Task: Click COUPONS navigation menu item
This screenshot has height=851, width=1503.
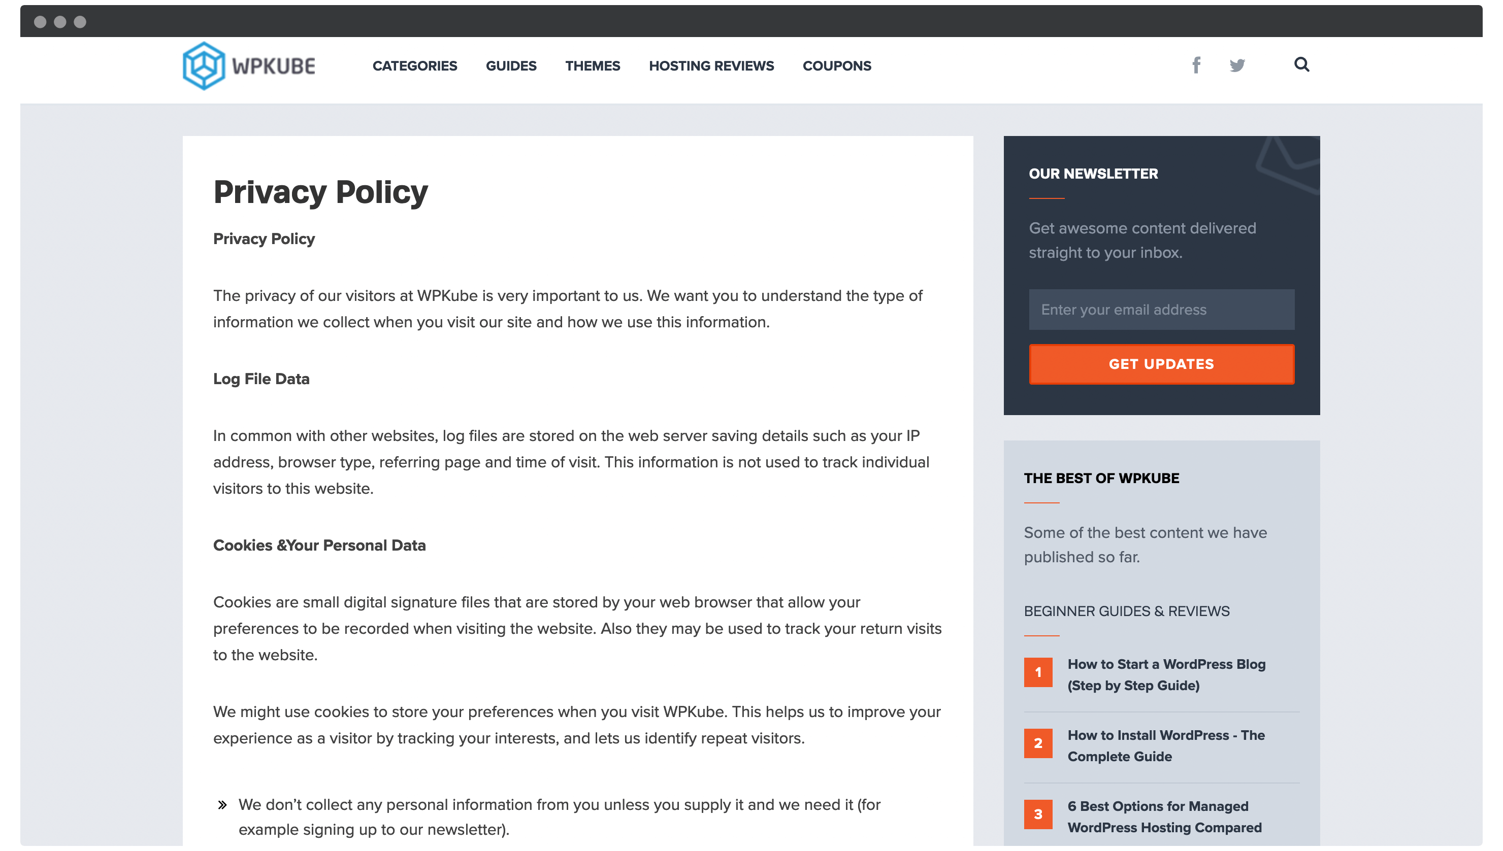Action: [x=837, y=66]
